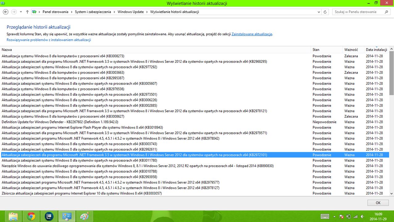Image resolution: width=394 pixels, height=222 pixels.
Task: Open the touch keyboard from the taskbar
Action: [325, 216]
